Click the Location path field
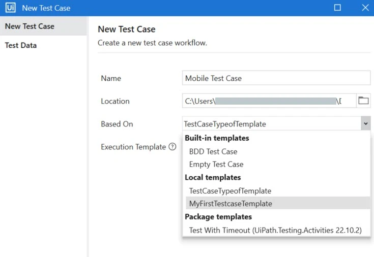 coord(269,101)
